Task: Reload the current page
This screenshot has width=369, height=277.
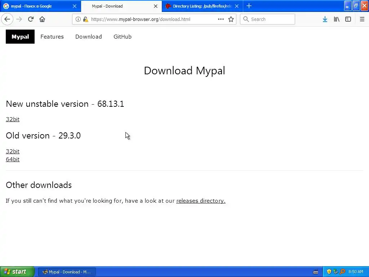Action: (31, 19)
